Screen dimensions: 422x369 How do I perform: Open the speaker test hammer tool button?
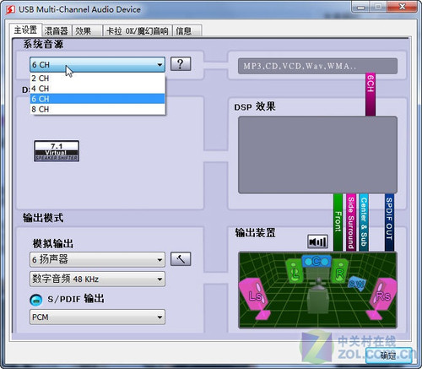[x=181, y=259]
